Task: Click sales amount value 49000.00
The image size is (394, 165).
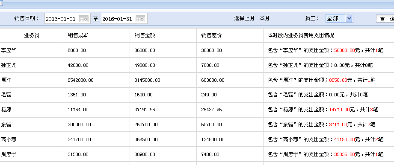Action: click(145, 65)
